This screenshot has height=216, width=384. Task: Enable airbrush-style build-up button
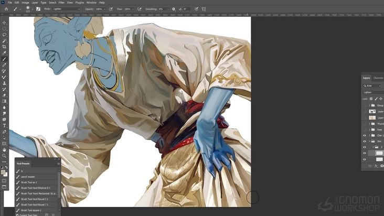140,9
